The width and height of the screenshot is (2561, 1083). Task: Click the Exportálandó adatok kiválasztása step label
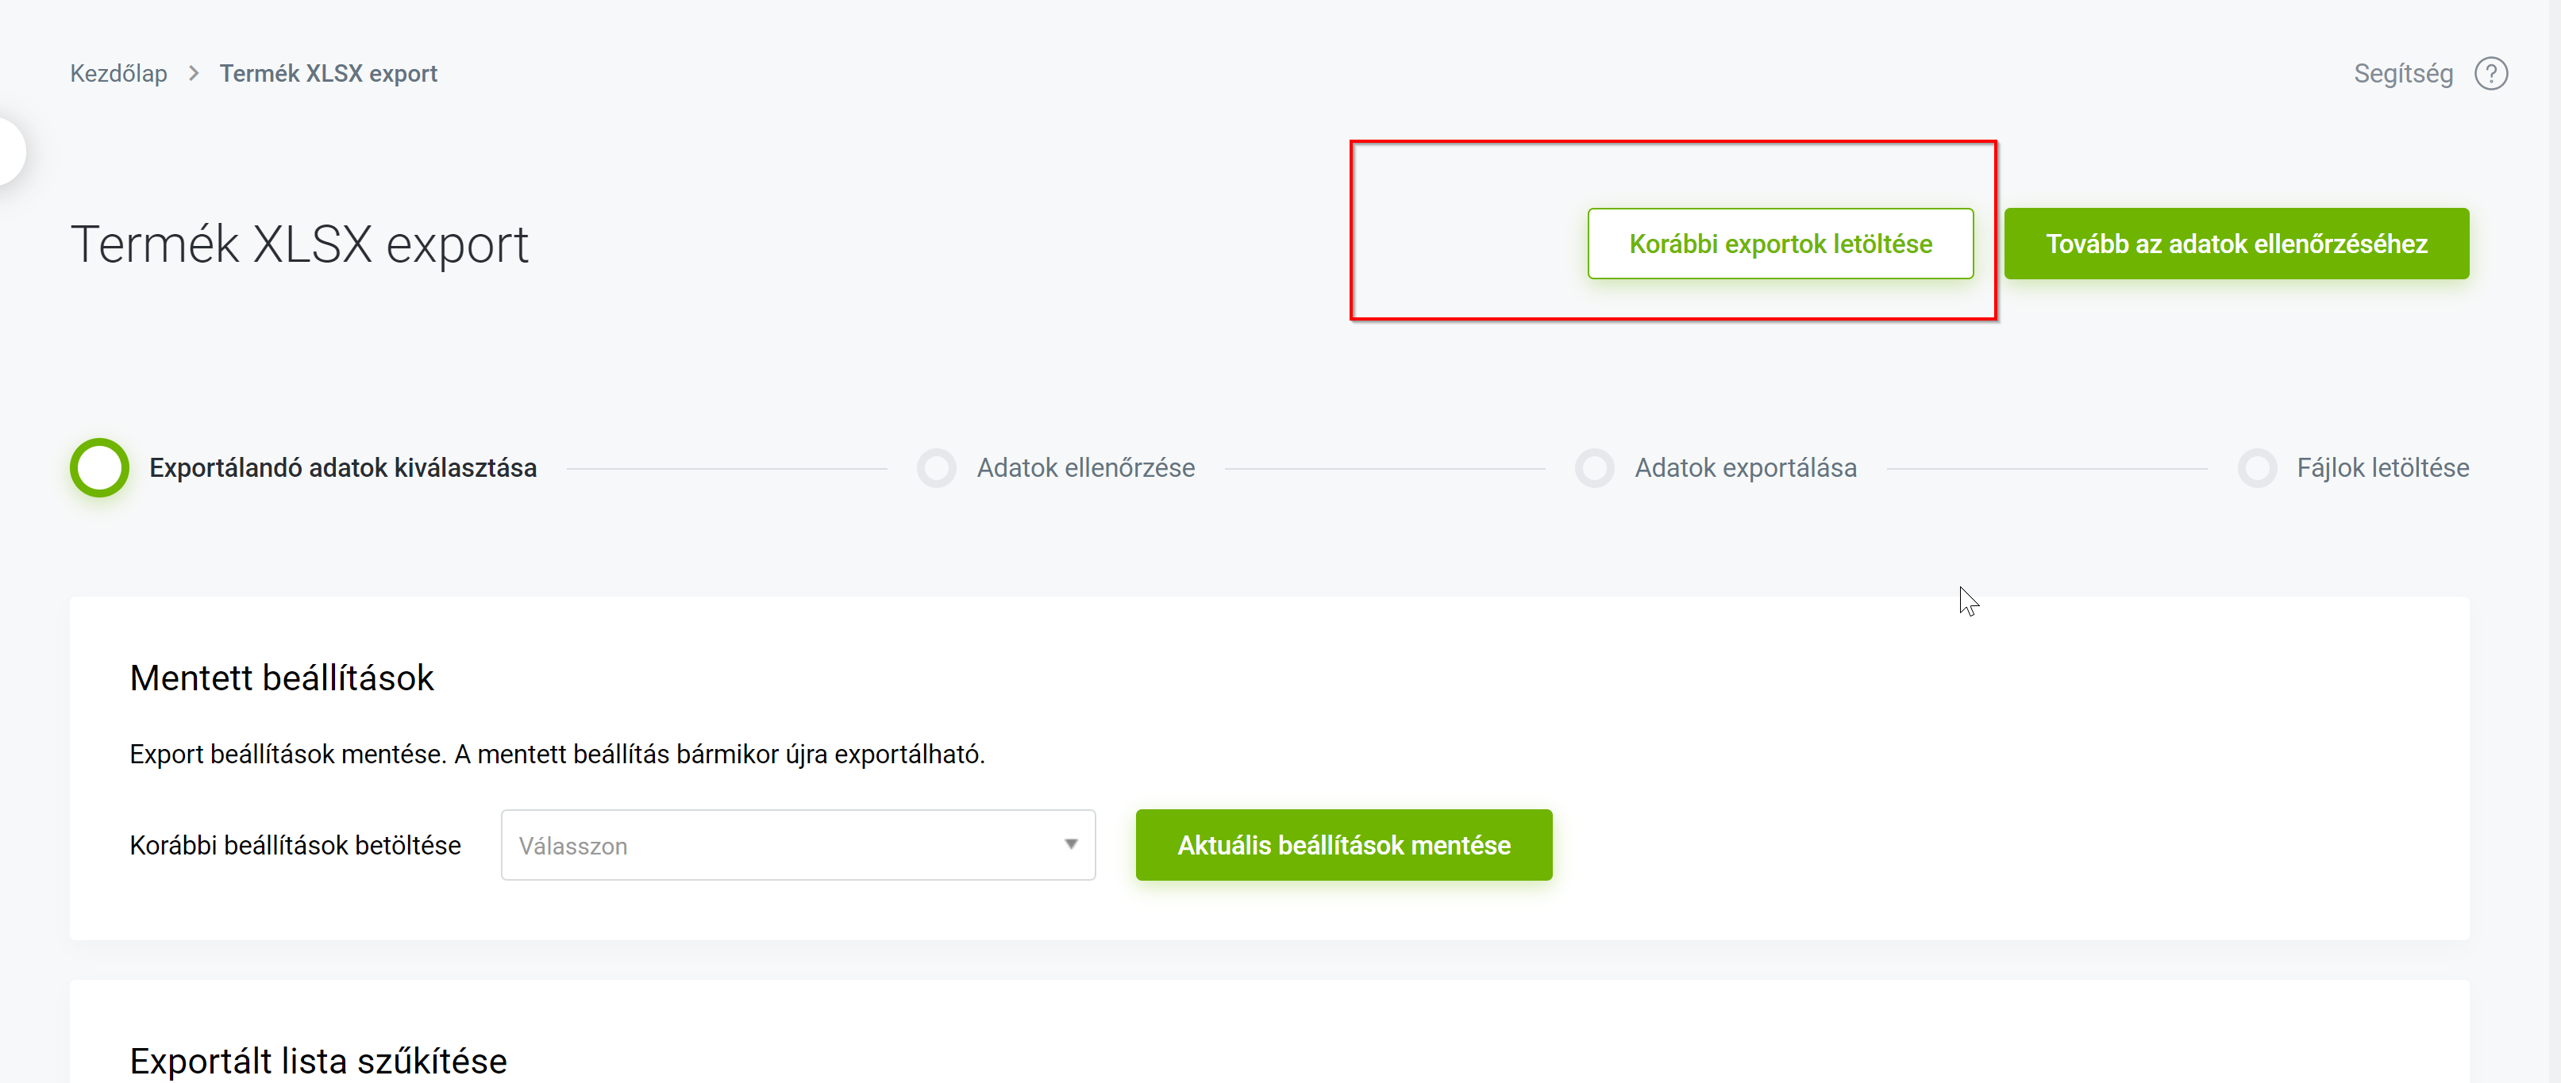pyautogui.click(x=343, y=468)
